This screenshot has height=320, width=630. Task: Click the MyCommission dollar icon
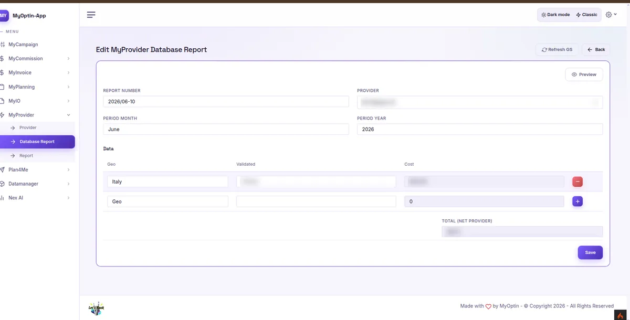pos(3,59)
